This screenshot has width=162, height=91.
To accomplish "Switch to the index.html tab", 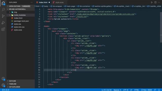I will click(x=43, y=2).
